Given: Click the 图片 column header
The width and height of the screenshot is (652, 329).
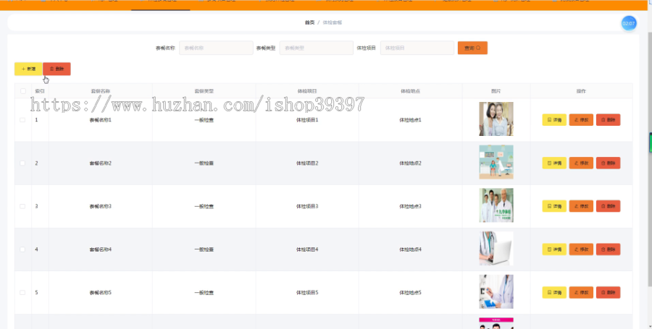Looking at the screenshot, I should pyautogui.click(x=496, y=91).
